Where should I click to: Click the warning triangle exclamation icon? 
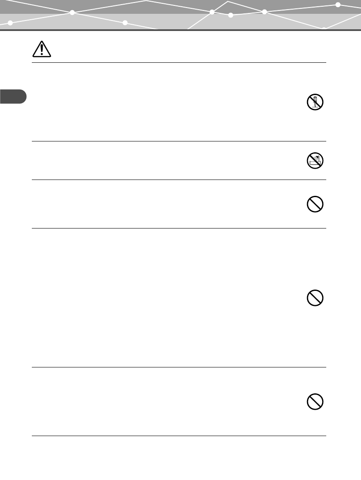pyautogui.click(x=42, y=49)
